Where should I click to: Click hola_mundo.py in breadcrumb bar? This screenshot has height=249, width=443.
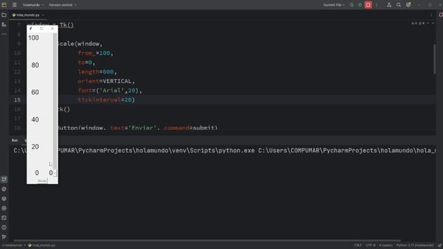point(42,246)
